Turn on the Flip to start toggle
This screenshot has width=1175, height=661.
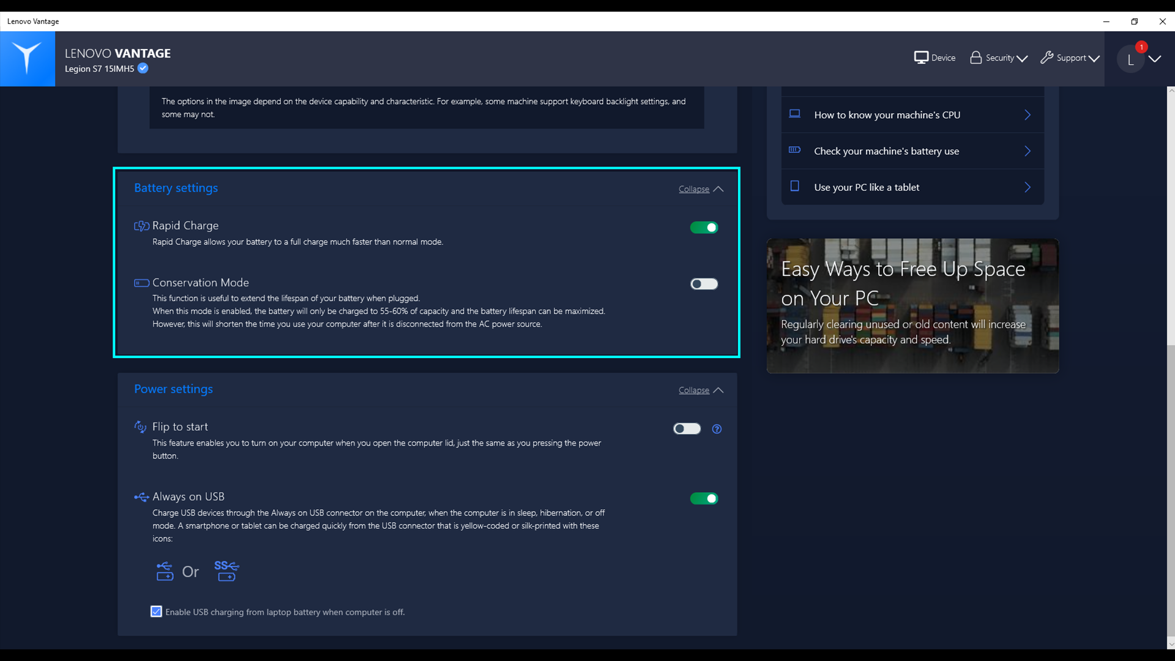pyautogui.click(x=687, y=429)
